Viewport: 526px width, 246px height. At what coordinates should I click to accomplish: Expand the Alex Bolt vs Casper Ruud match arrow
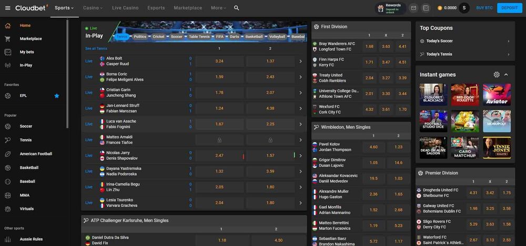point(300,61)
